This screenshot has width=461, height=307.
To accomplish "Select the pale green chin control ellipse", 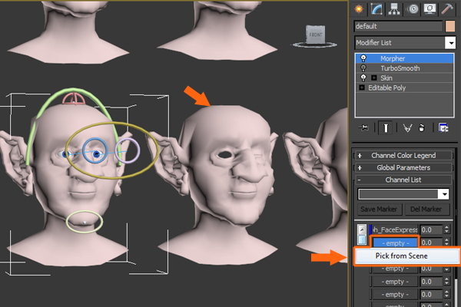I will pos(85,222).
